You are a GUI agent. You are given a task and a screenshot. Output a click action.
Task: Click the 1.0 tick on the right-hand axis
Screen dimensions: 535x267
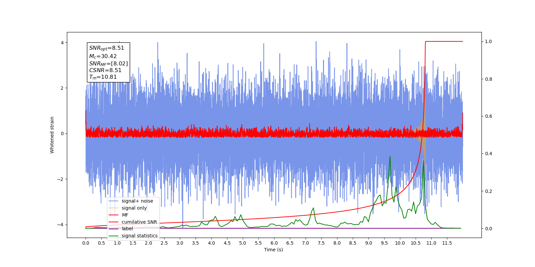tap(489, 41)
